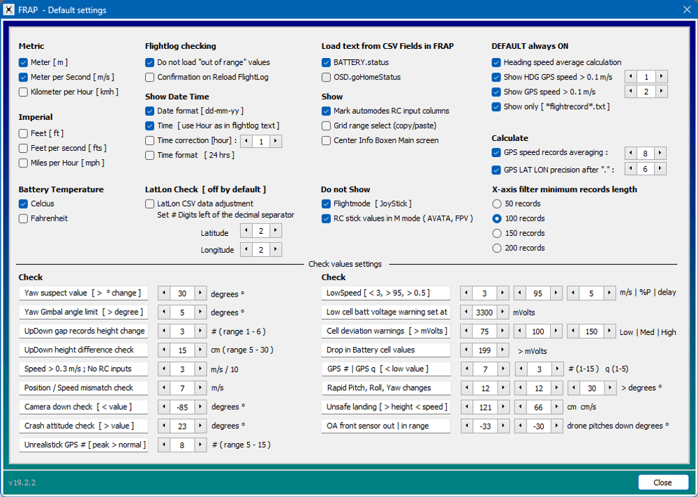Decrease GPS LAT LON precision value
Image resolution: width=698 pixels, height=497 pixels.
pos(631,169)
